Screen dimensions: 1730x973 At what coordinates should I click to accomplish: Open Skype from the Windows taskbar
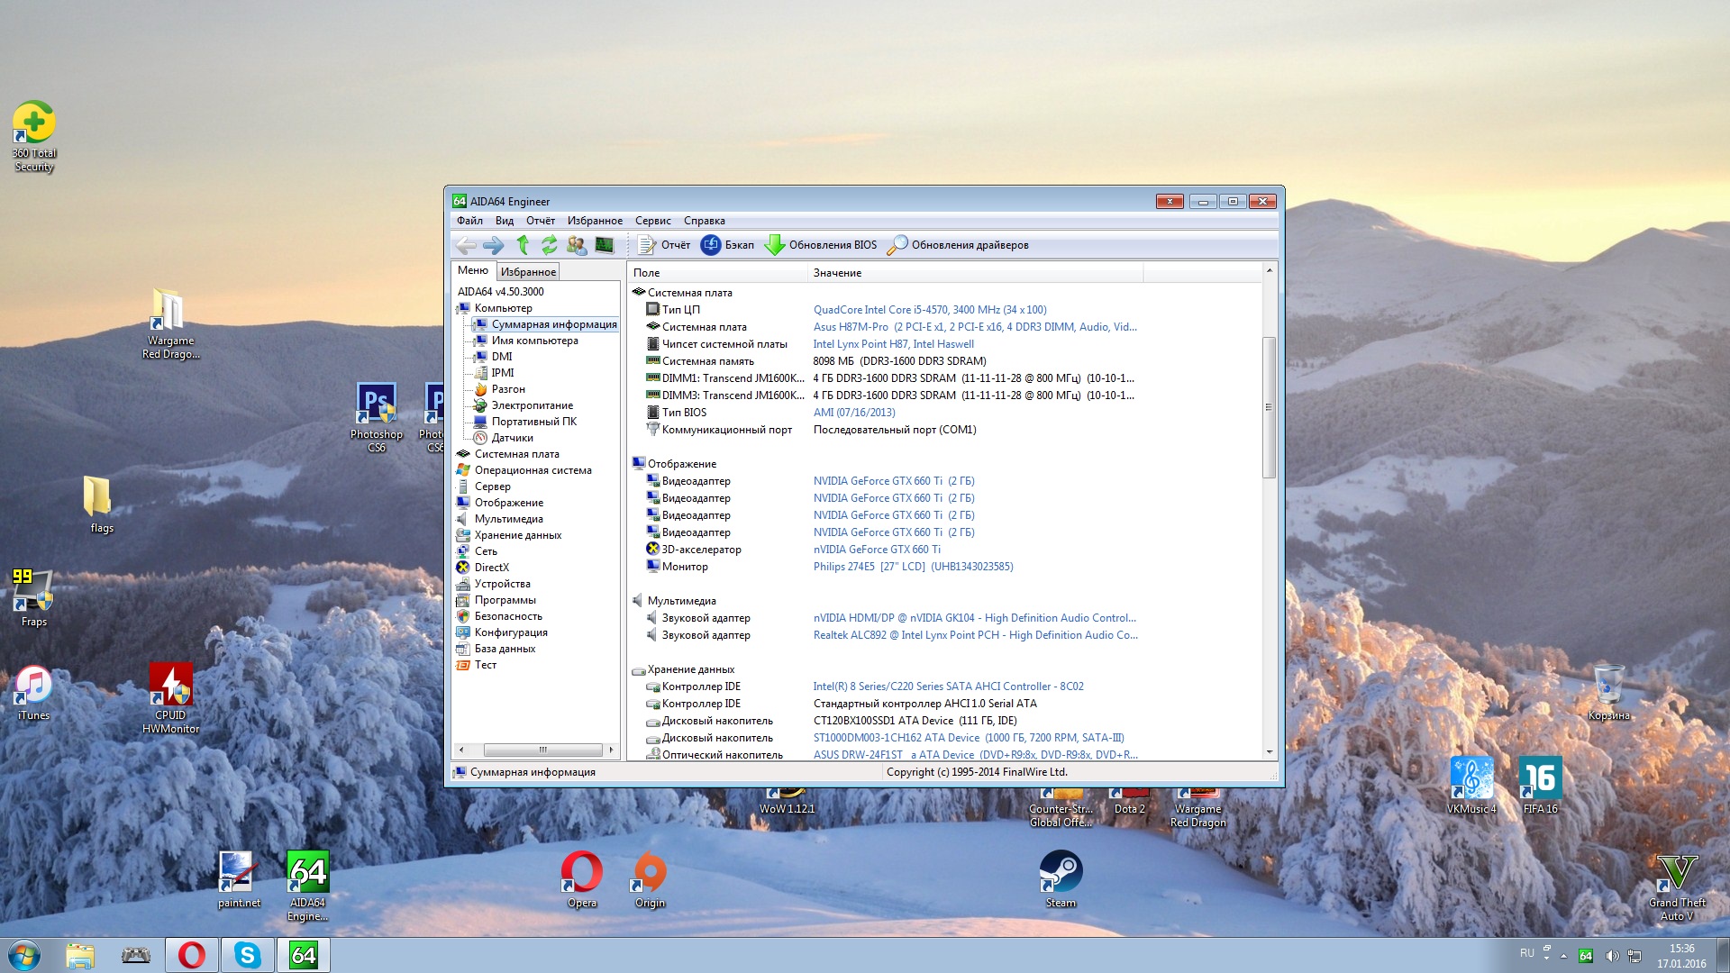tap(247, 955)
